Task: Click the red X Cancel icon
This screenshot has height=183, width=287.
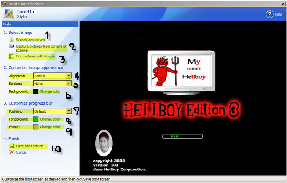Action: click(11, 152)
